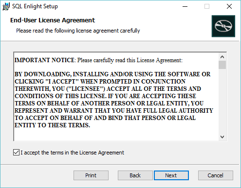241x188 pixels.
Task: Click the license text scroll down arrow
Action: click(222, 137)
